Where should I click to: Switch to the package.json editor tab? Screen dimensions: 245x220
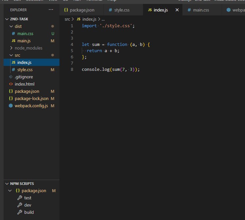coord(81,10)
